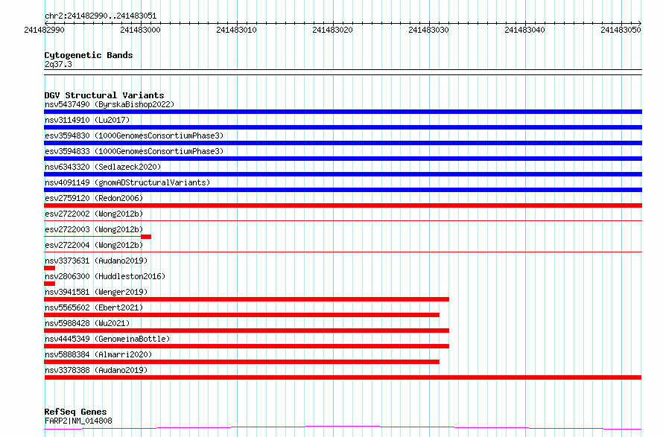The image size is (663, 437).
Task: Select the 2q37.3 band label
Action: 58,64
